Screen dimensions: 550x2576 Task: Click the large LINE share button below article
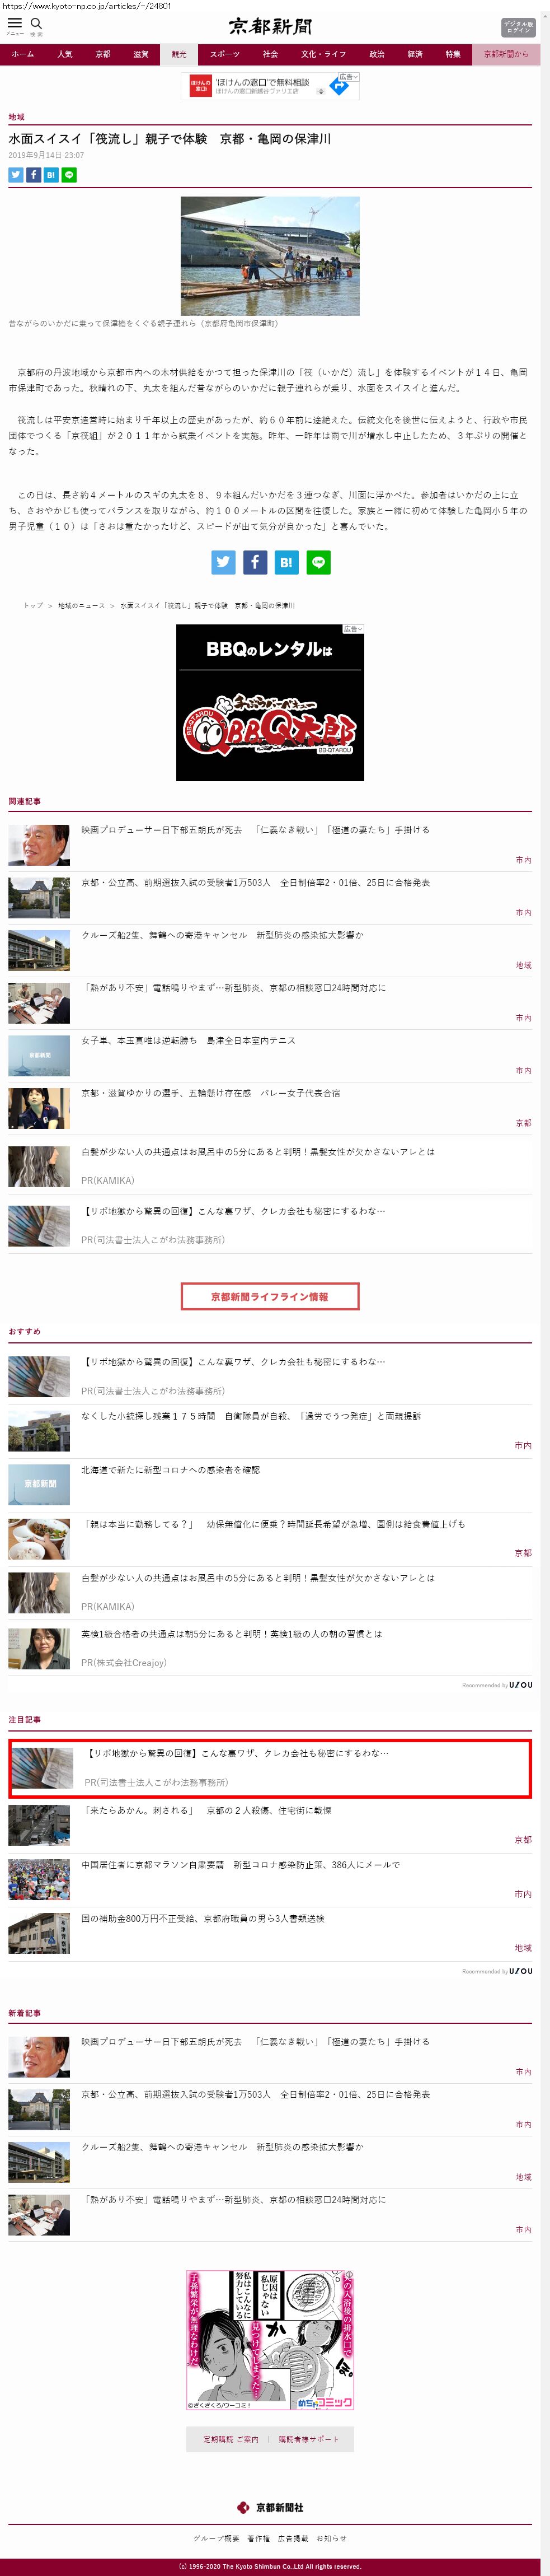[318, 562]
